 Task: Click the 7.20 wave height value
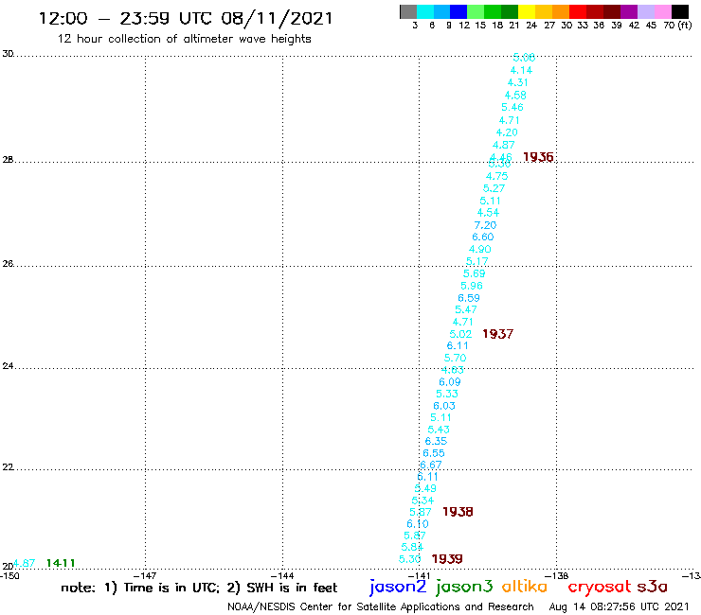[486, 225]
